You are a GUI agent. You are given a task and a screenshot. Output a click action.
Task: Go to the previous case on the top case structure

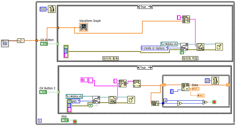coord(138,7)
